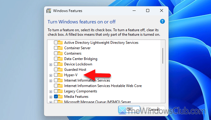Check the Device Lockdown checkbox
Screen dimensions: 211x120
56,64
